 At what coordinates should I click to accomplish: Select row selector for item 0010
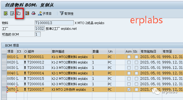(4, 57)
